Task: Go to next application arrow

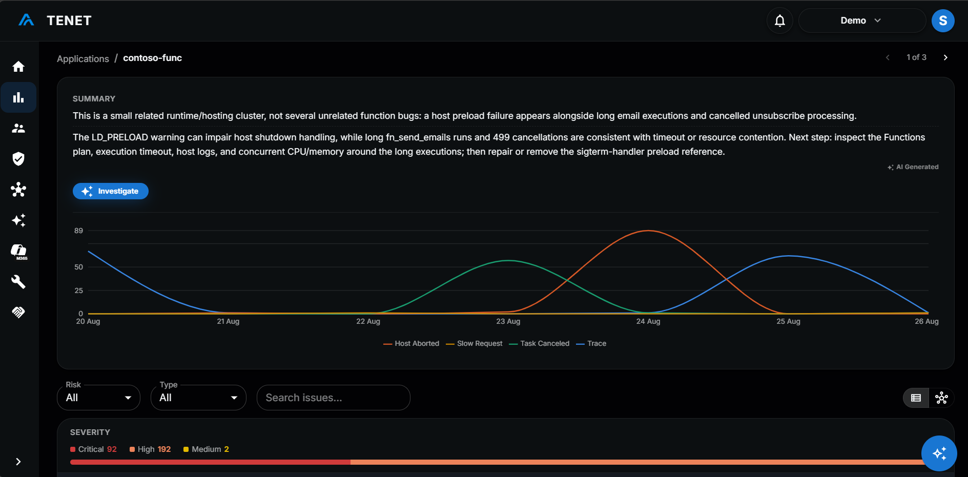Action: coord(945,57)
